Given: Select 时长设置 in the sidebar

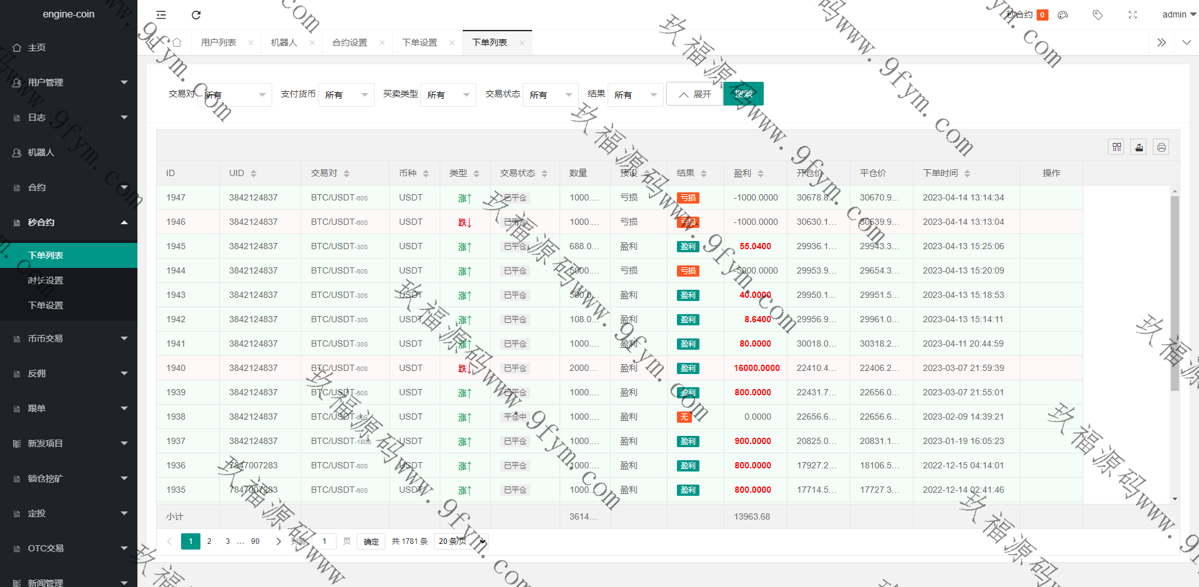Looking at the screenshot, I should 46,280.
